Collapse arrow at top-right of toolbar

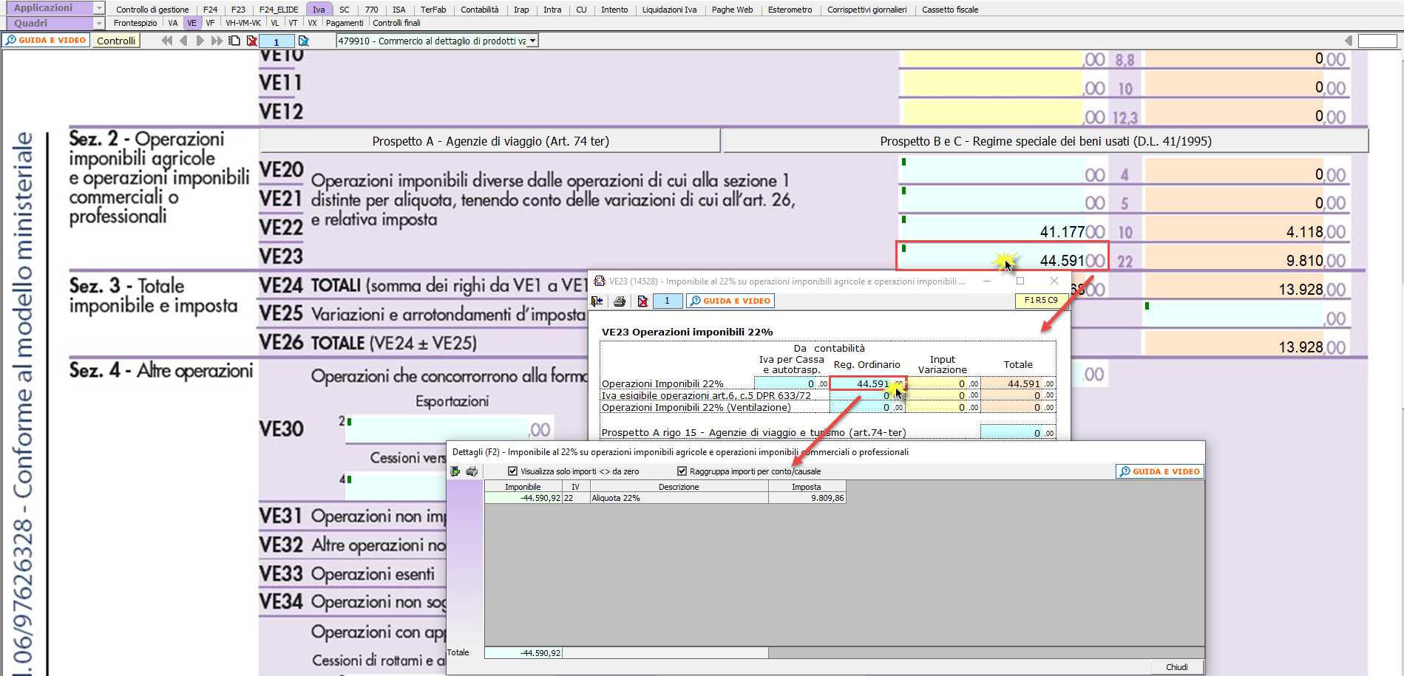(x=1348, y=41)
